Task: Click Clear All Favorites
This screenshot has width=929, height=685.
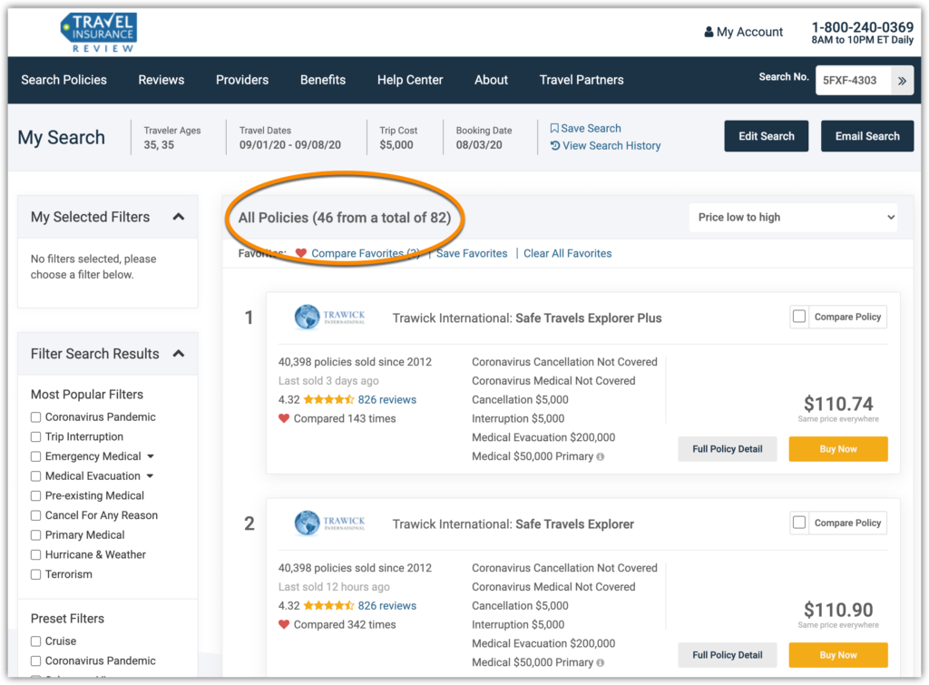Action: (568, 254)
